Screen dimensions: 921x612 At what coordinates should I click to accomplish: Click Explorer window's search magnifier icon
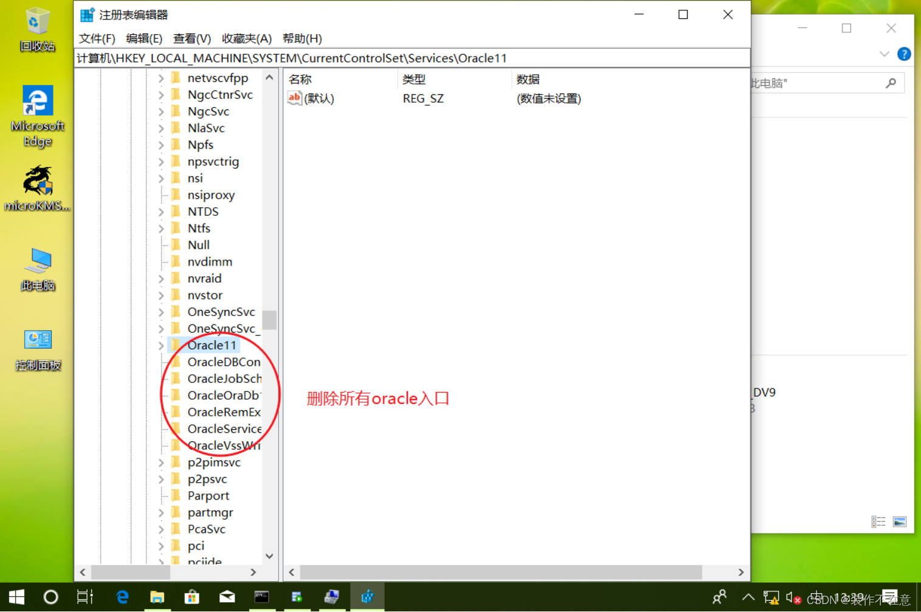[891, 83]
